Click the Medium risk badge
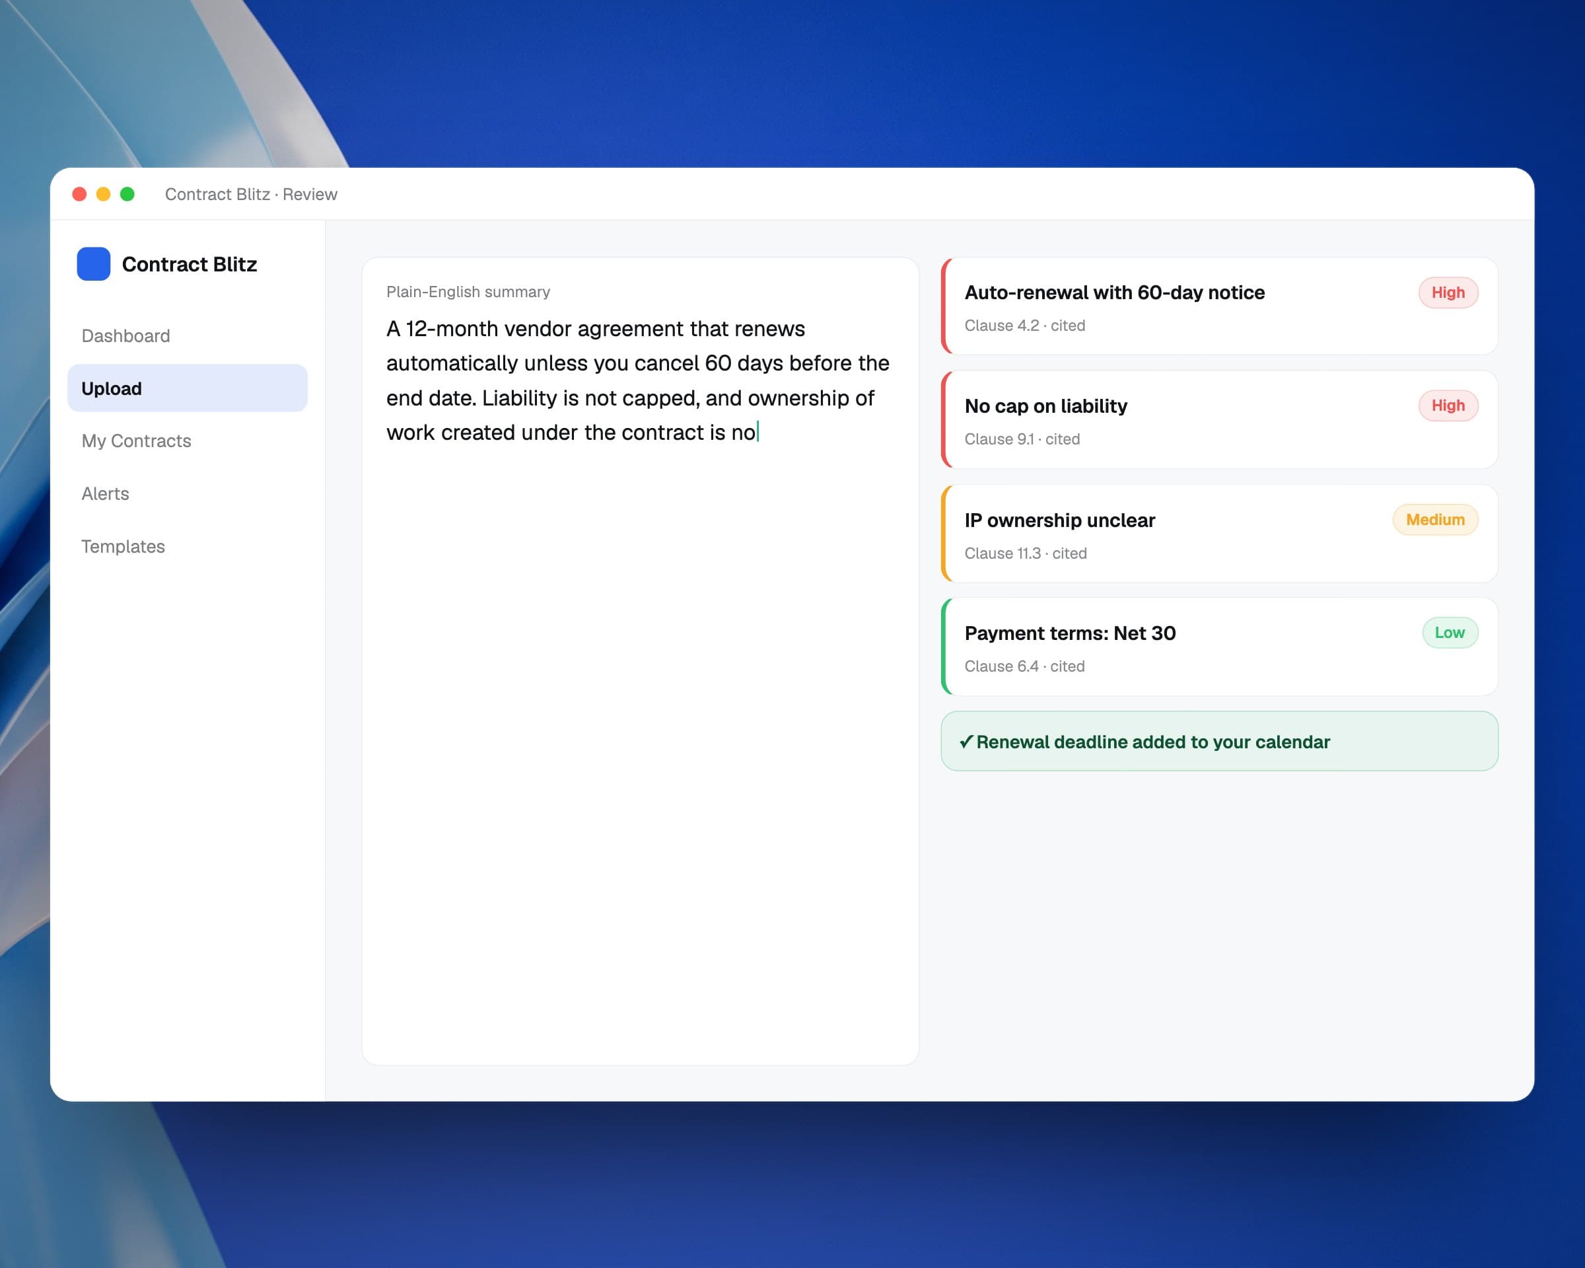Screen dimensions: 1585x1268 pos(1435,520)
